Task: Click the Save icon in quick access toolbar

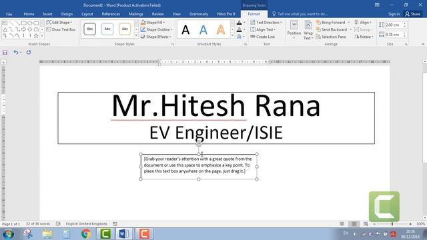Action: click(x=5, y=53)
